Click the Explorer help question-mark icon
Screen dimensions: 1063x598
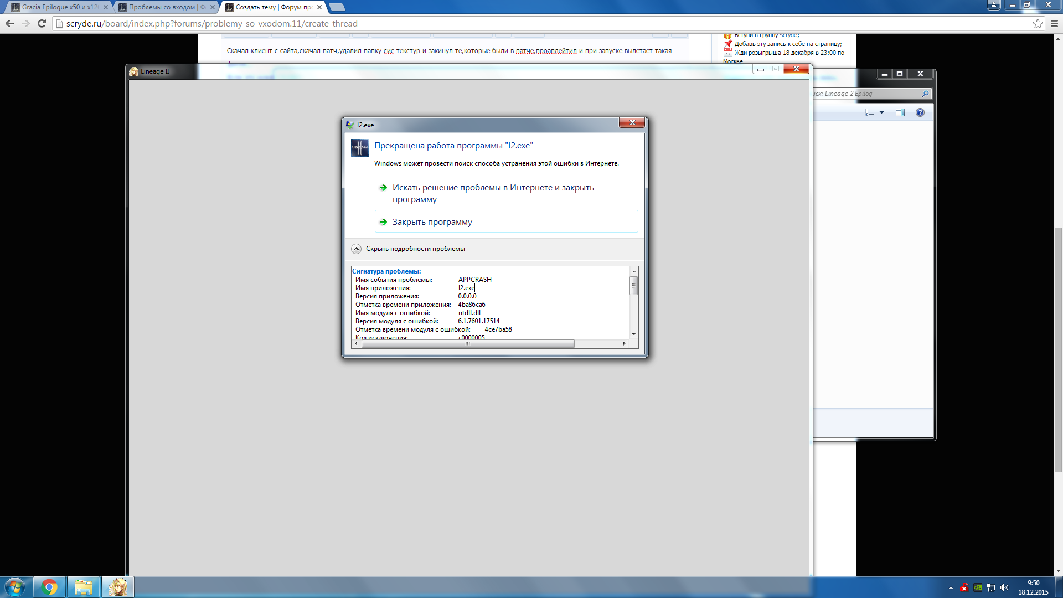pyautogui.click(x=920, y=112)
